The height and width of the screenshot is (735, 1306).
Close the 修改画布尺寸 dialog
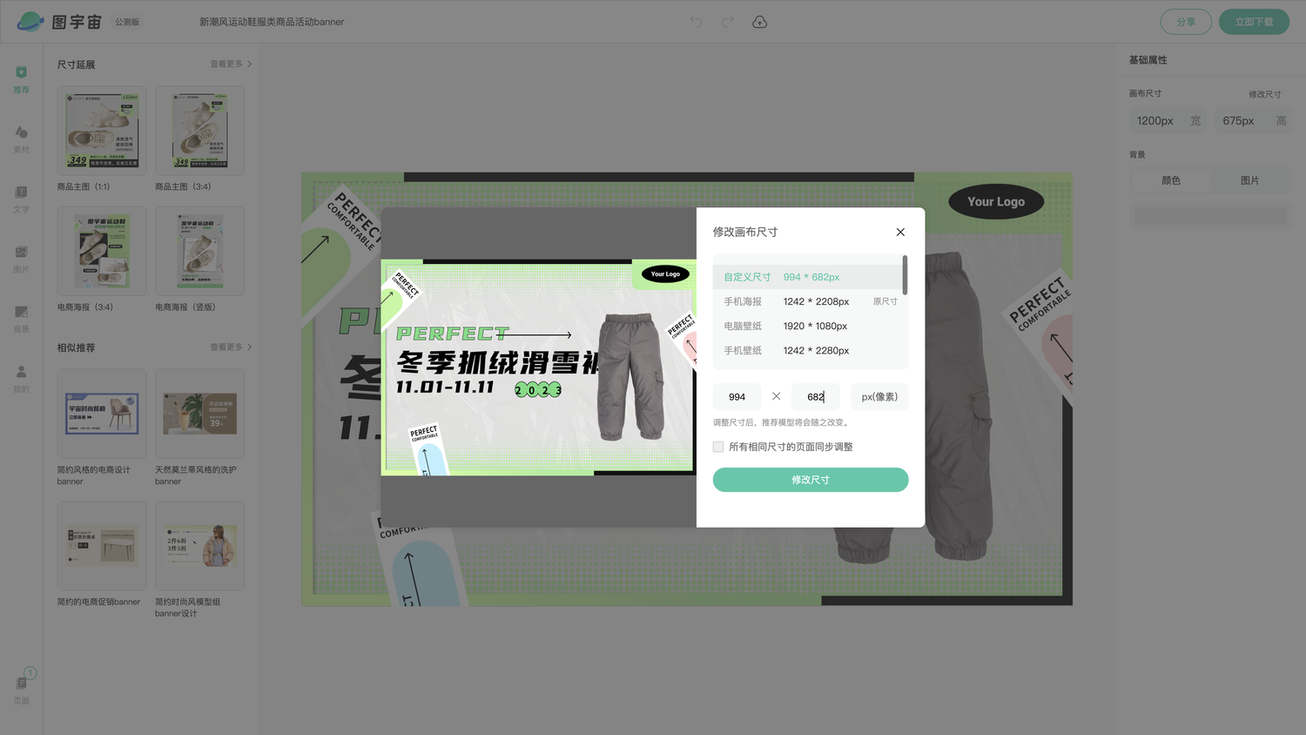click(x=900, y=232)
